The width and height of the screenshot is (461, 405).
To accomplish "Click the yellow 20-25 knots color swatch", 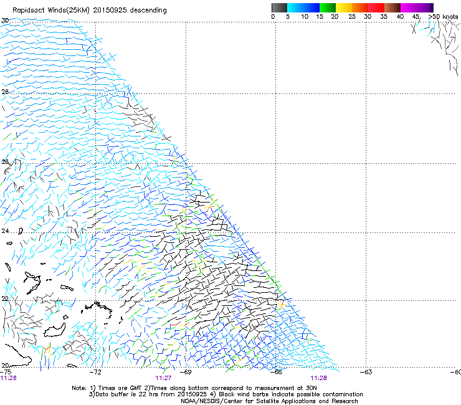I will pos(344,7).
